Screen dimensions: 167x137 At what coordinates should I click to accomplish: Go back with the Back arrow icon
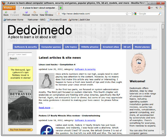pos(6,12)
